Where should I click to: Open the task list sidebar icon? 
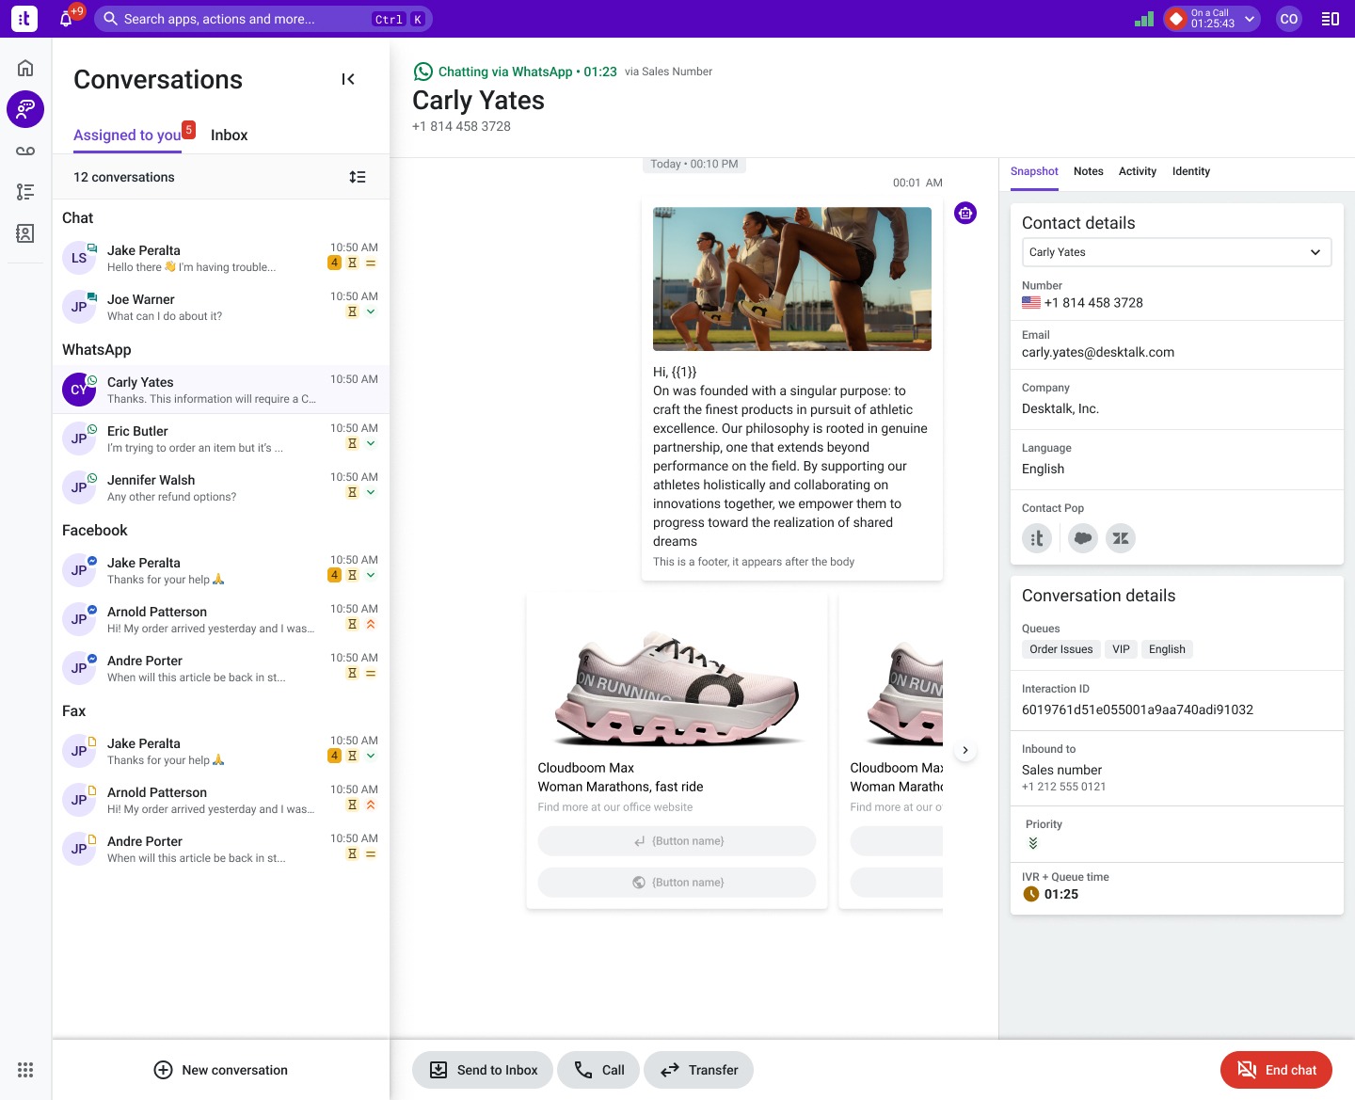point(25,192)
